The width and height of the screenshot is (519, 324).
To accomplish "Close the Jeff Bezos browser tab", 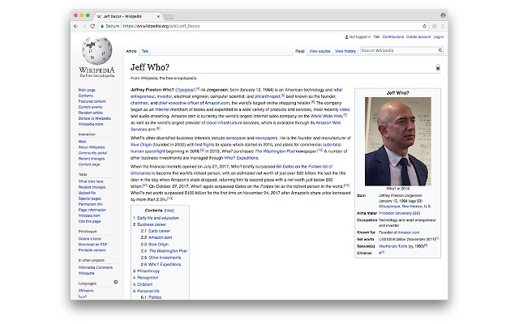I will click(x=158, y=16).
